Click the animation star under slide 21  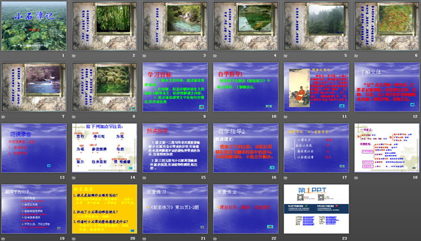pos(144,238)
